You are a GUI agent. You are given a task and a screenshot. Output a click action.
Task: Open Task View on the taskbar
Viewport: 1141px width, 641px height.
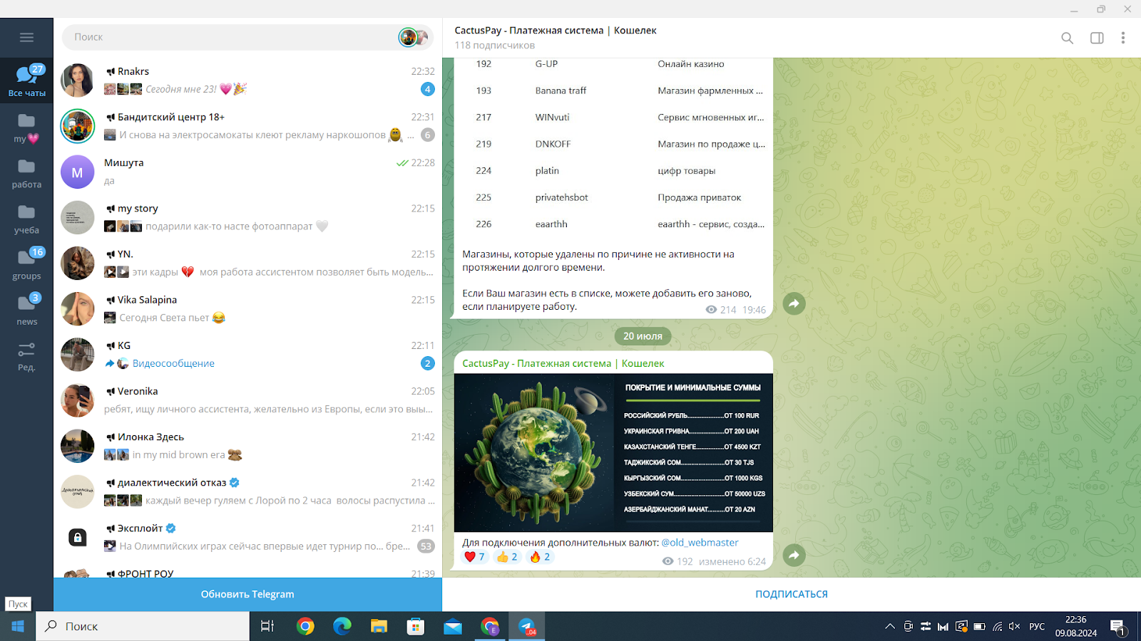267,626
